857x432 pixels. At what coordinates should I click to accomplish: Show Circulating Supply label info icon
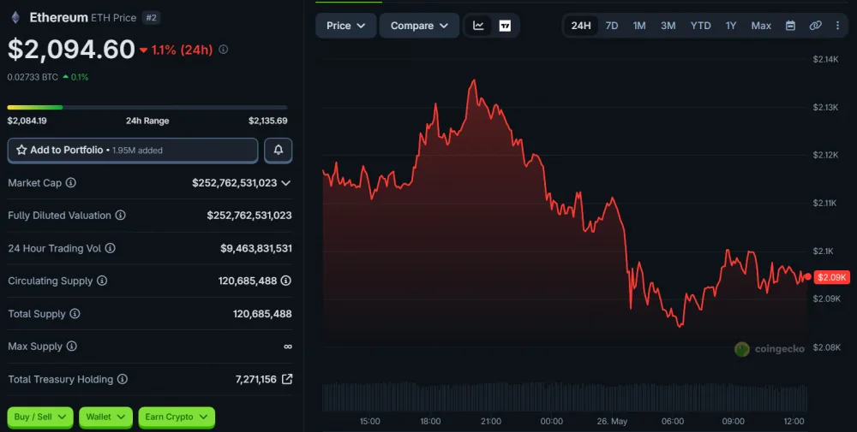[102, 281]
